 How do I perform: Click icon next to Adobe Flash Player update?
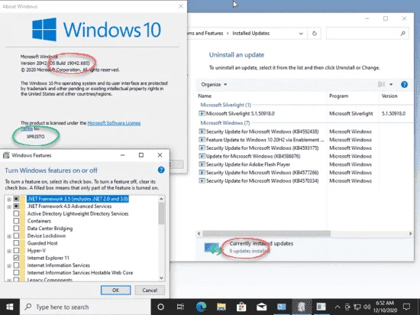click(x=202, y=164)
